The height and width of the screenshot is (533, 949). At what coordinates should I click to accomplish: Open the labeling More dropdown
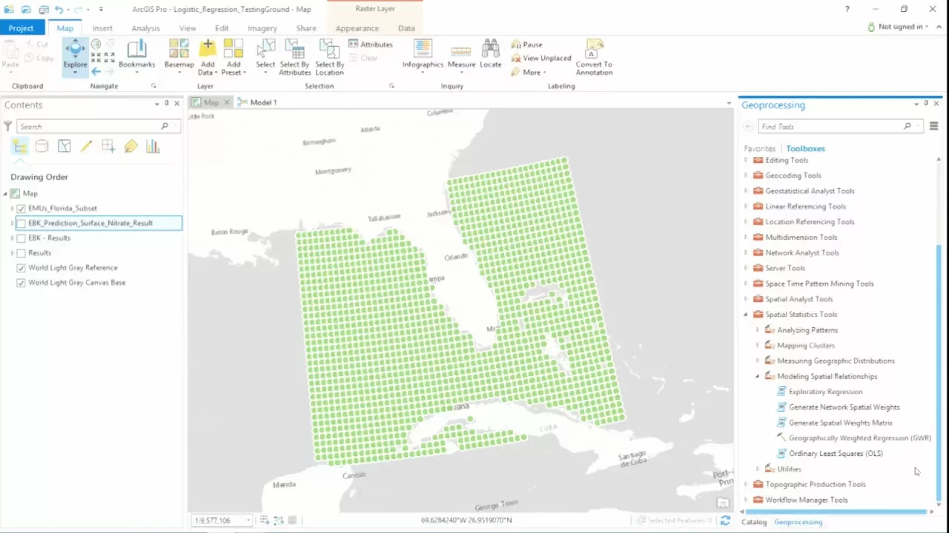tap(528, 72)
